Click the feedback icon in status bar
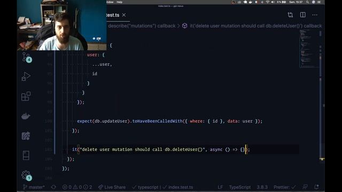 tap(305, 187)
